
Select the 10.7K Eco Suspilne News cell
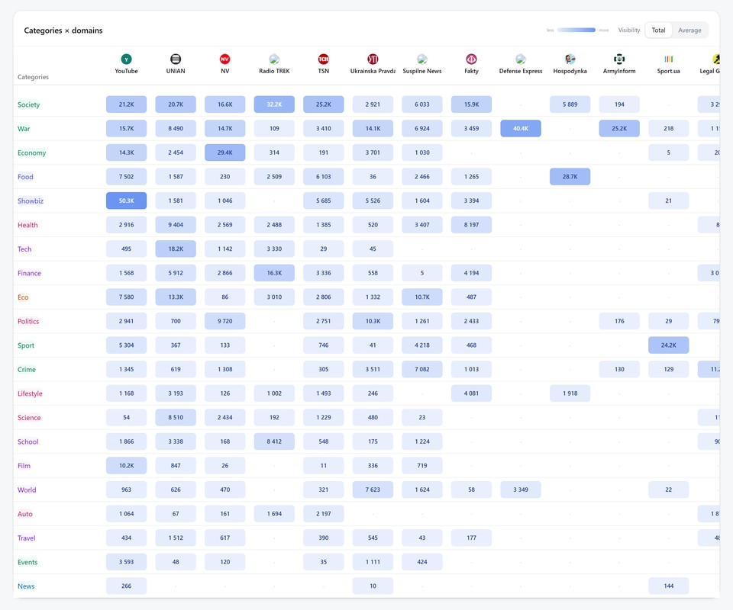click(422, 297)
